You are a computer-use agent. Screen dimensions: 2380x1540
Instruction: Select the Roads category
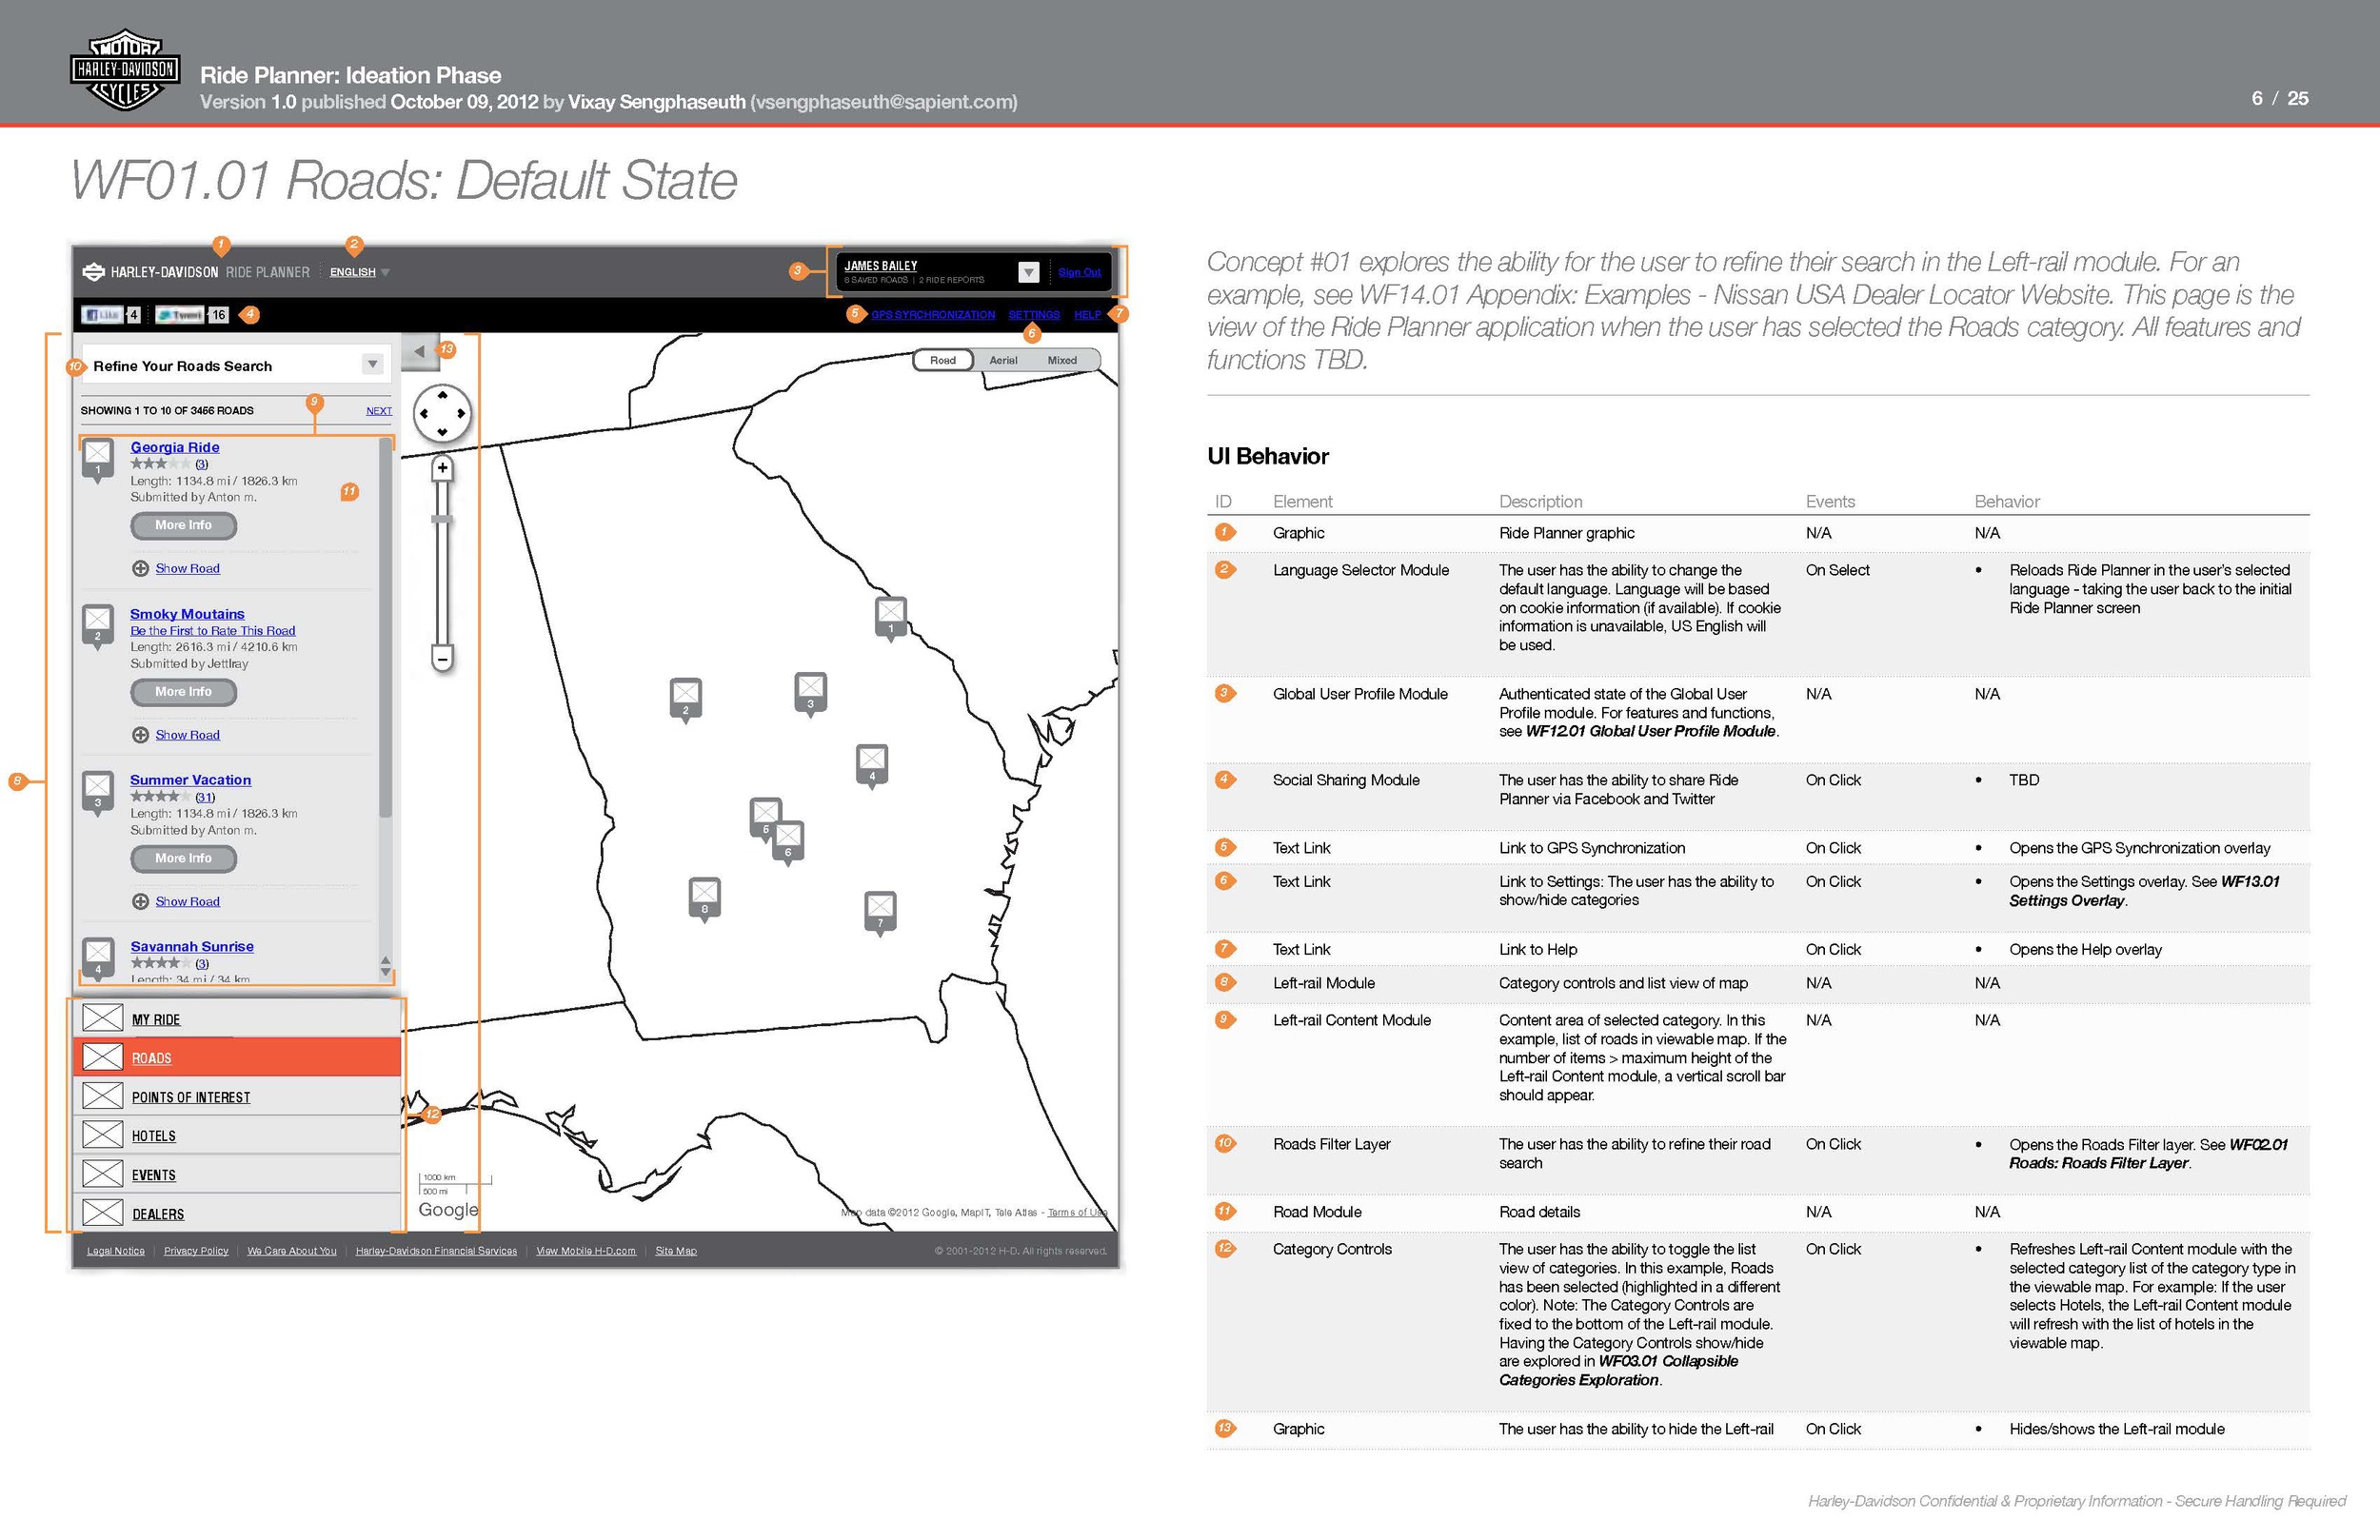tap(237, 1058)
